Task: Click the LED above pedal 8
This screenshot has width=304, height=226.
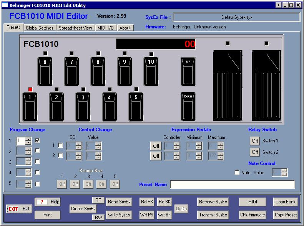Action: click(x=98, y=53)
